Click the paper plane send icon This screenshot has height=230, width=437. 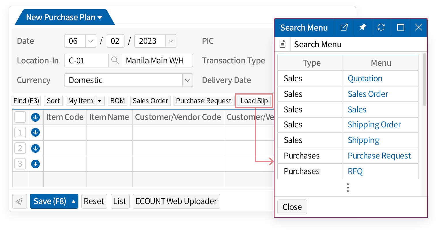tap(19, 201)
